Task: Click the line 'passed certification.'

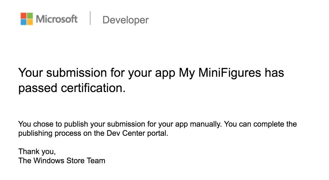Action: (x=72, y=88)
